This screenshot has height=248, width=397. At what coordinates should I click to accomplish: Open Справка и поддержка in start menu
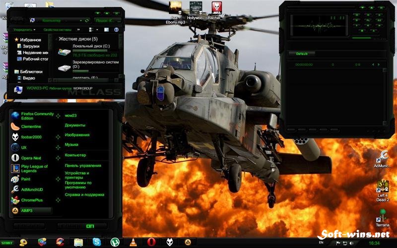pos(84,194)
